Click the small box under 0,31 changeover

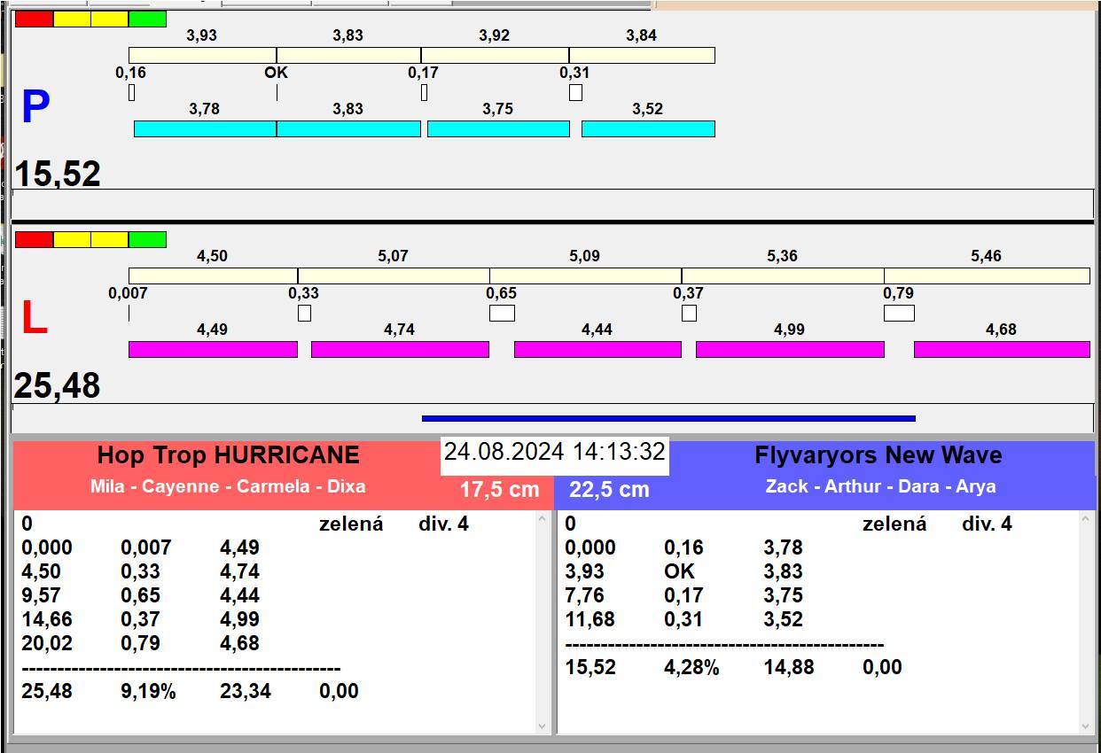coord(575,92)
